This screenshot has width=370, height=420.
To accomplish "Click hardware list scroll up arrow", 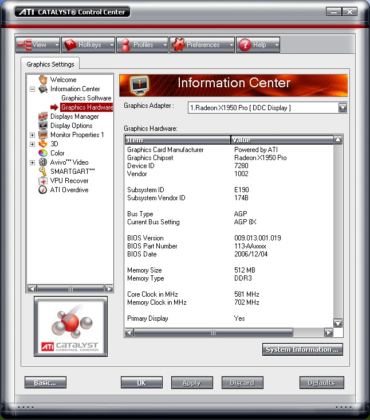I will click(338, 139).
